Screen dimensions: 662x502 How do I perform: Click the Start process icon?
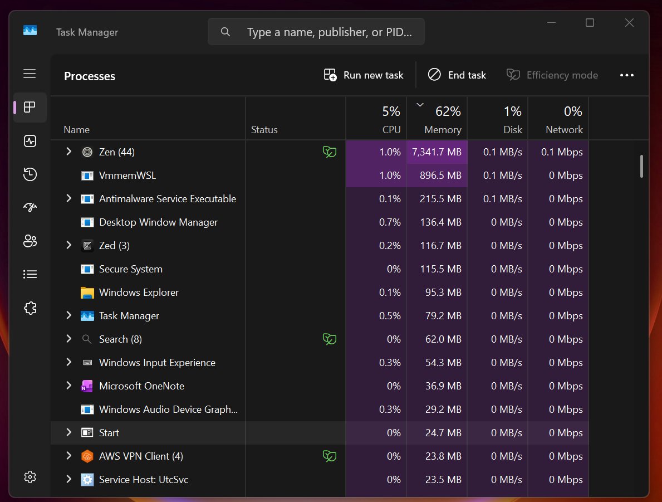[87, 433]
